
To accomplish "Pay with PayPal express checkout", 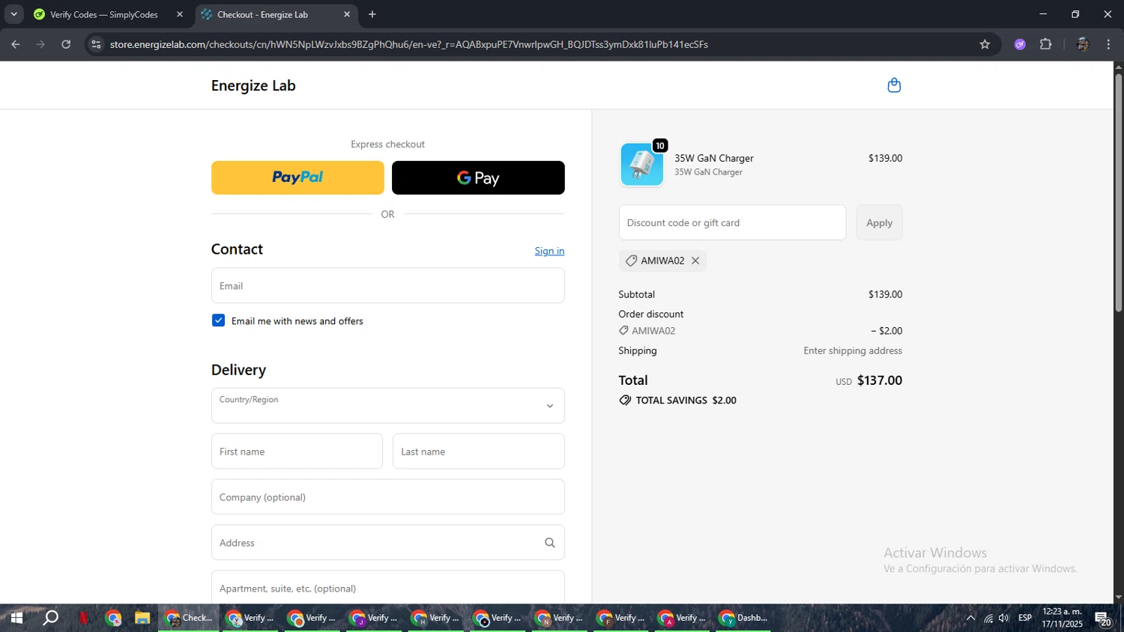I will (297, 177).
